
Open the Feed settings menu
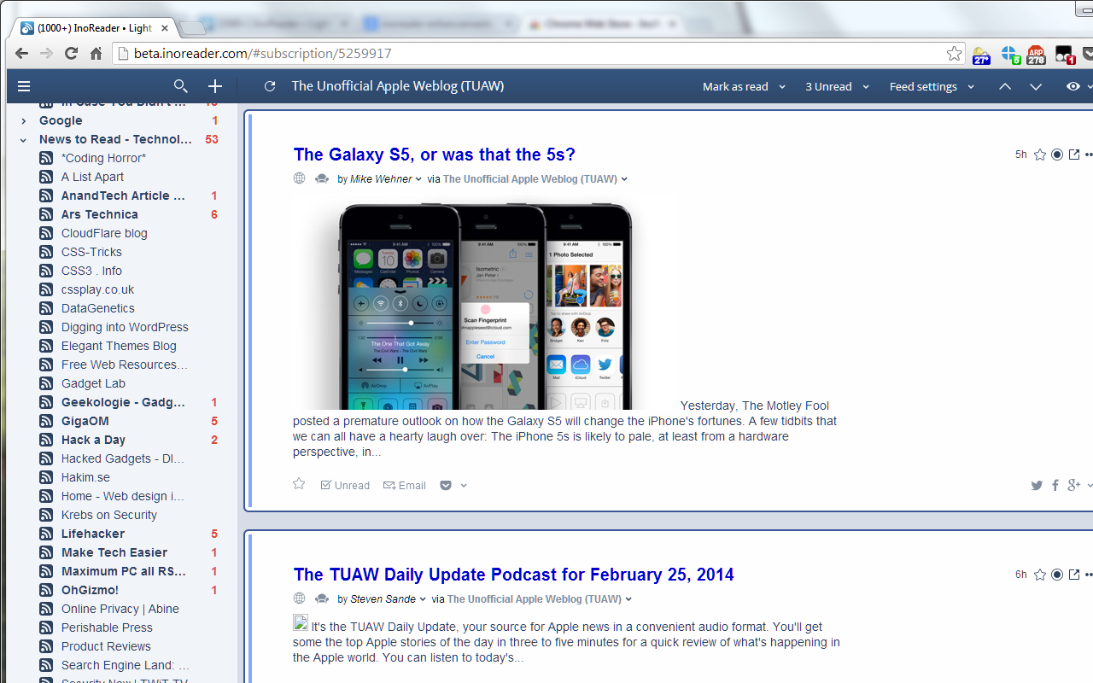tap(932, 86)
